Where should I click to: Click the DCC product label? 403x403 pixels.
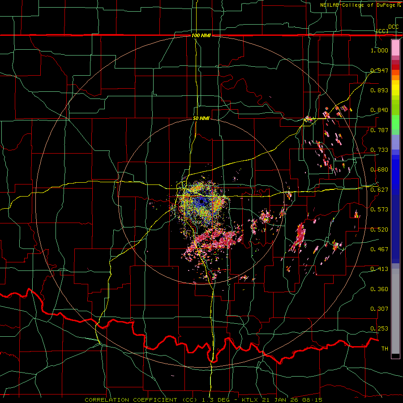pos(393,27)
